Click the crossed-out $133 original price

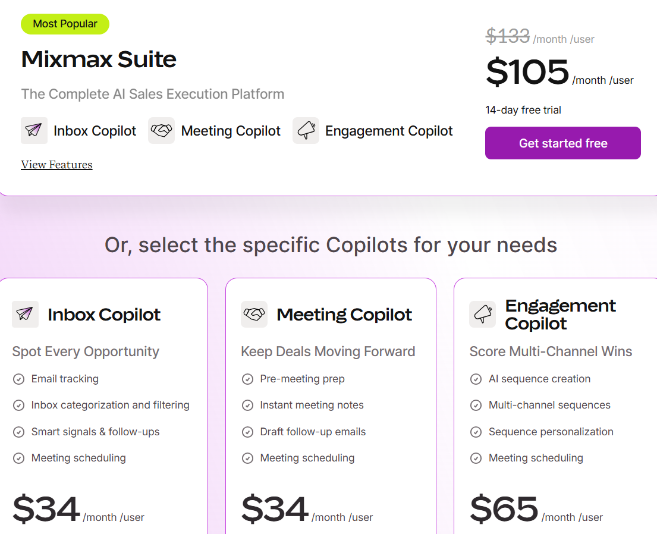coord(507,37)
